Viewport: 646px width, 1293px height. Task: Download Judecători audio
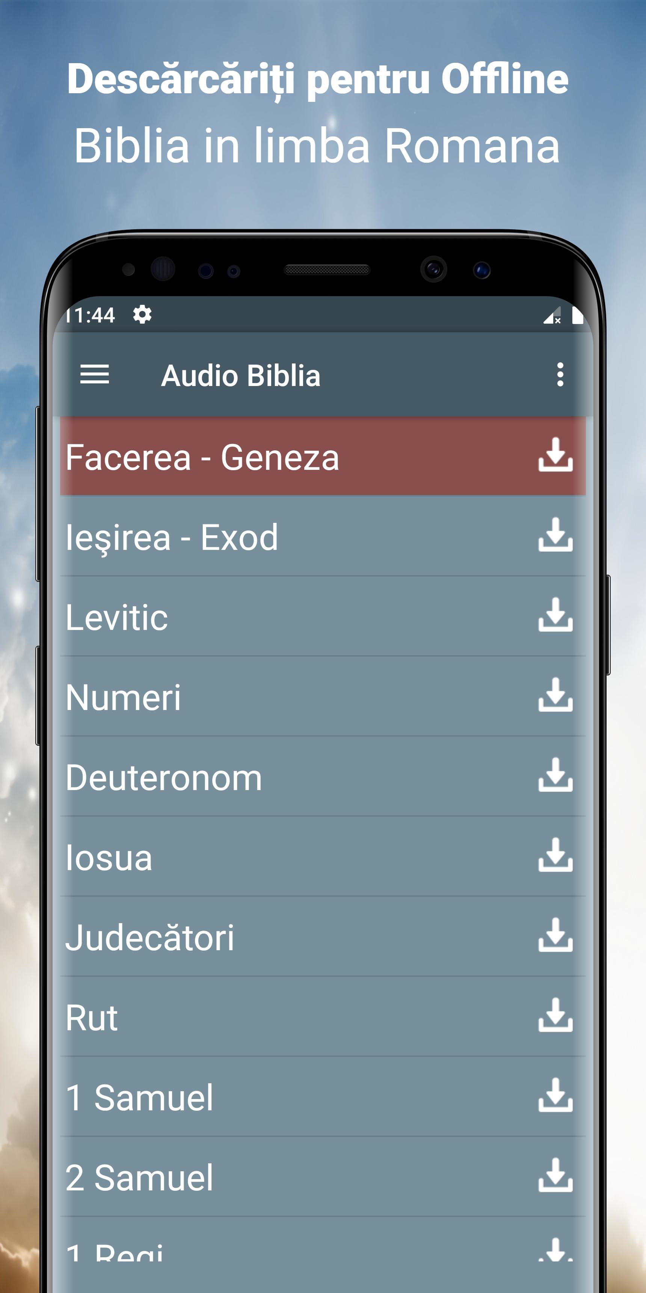click(555, 936)
